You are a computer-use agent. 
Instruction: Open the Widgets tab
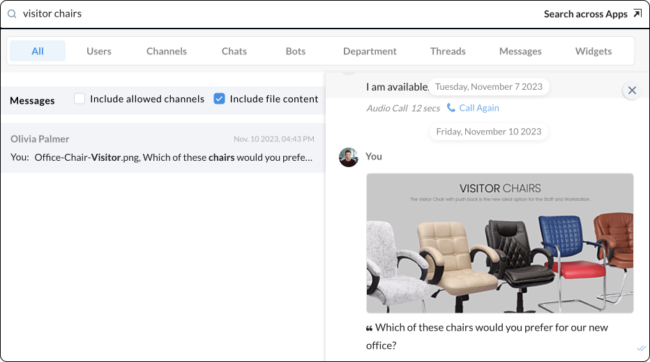tap(594, 51)
